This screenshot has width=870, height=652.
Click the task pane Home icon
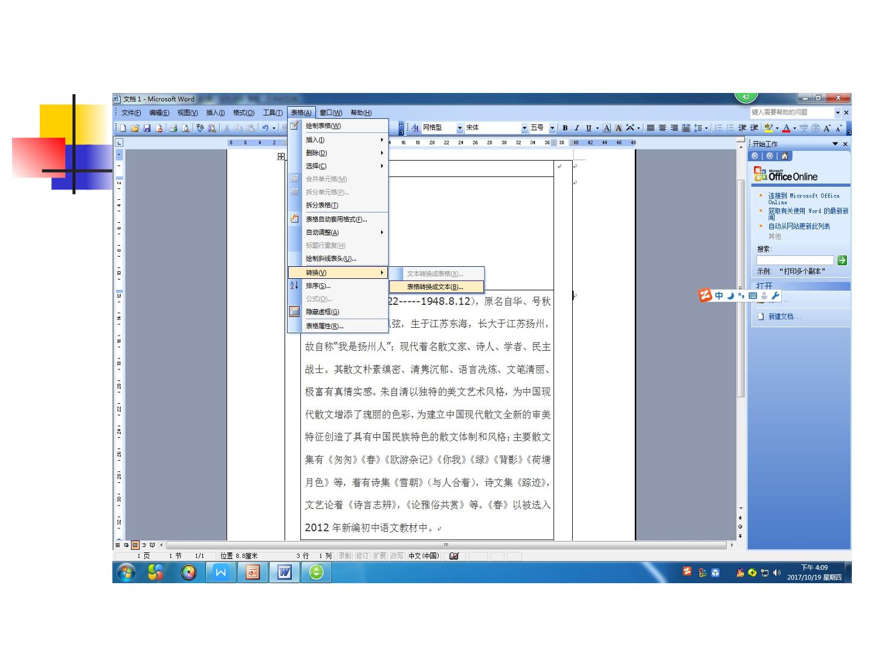click(x=784, y=156)
